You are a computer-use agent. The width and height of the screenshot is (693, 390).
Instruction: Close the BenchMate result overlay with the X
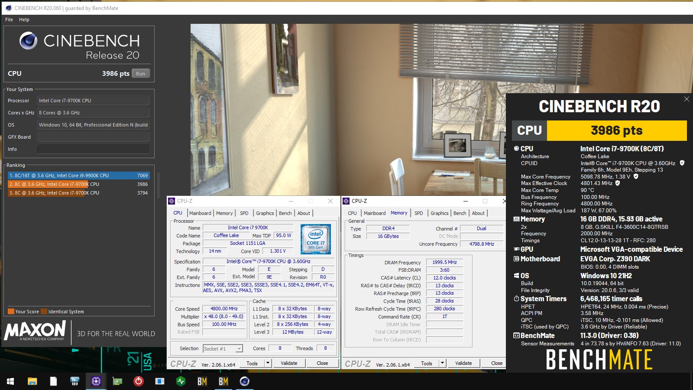coord(687,99)
